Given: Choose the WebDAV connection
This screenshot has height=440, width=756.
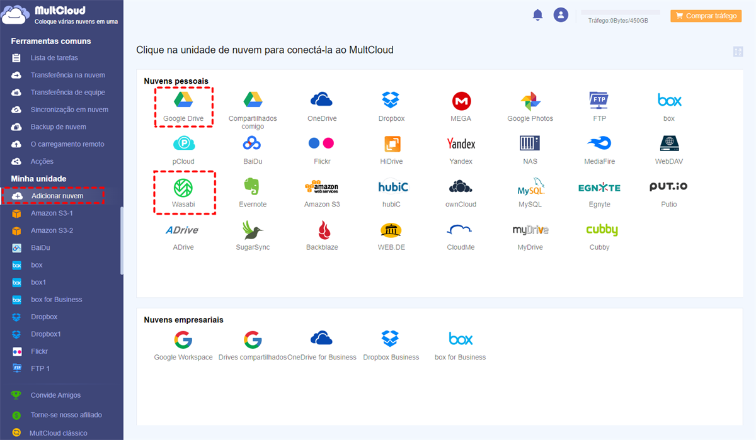Looking at the screenshot, I should 669,150.
